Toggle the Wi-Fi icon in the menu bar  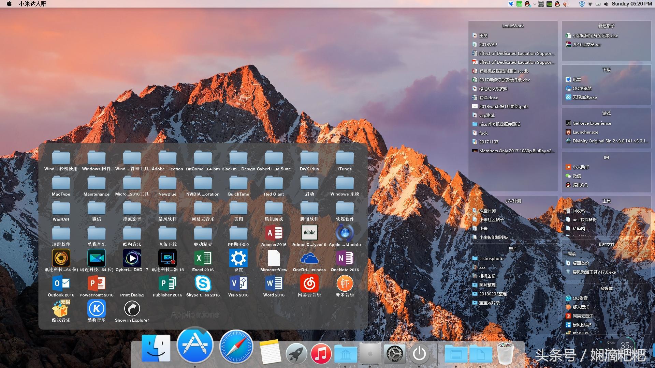(x=590, y=4)
